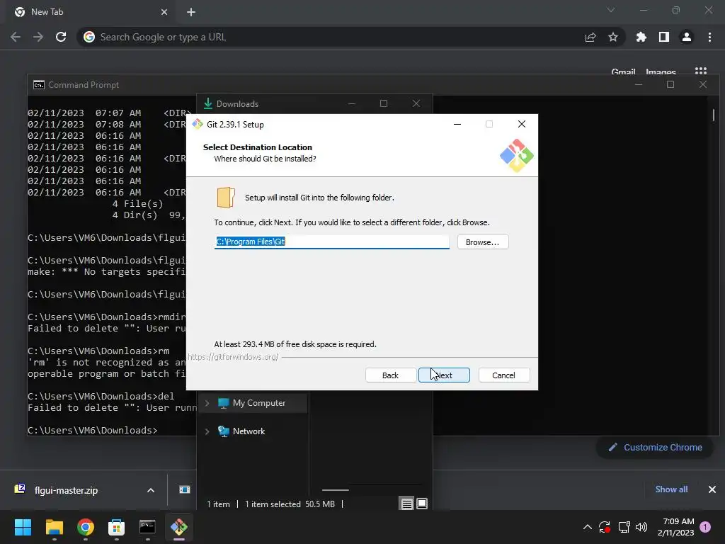Open the flgui-master.zip download

coord(66,490)
